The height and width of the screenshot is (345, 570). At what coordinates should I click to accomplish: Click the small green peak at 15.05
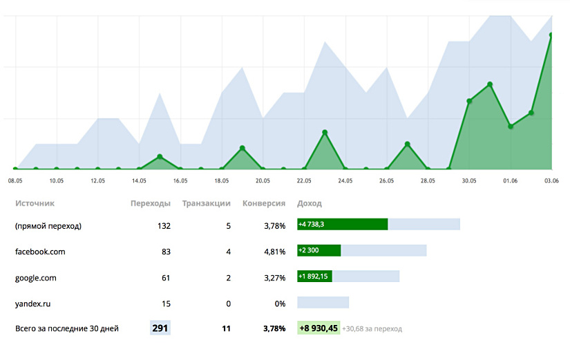pyautogui.click(x=160, y=157)
